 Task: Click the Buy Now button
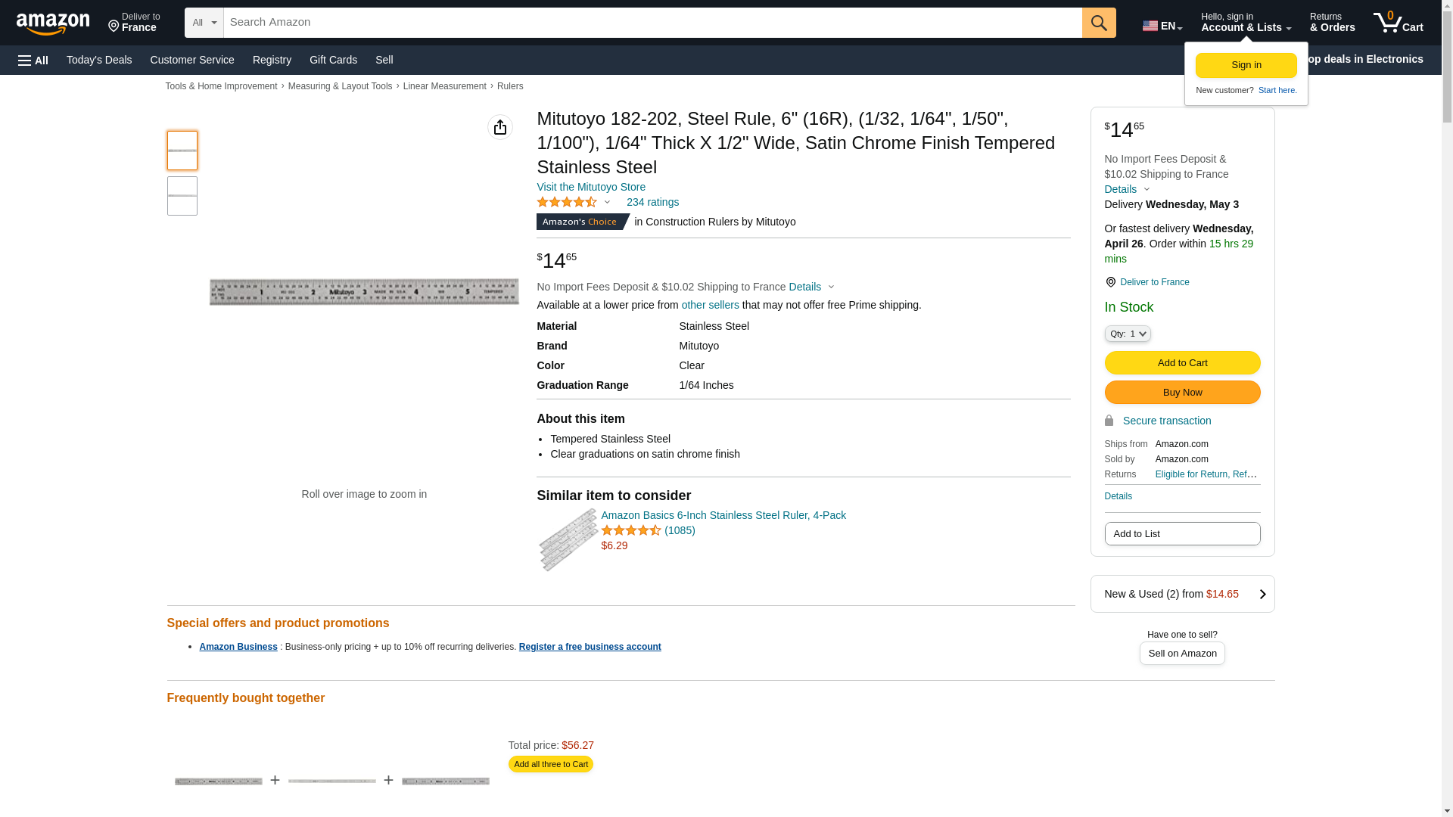1182,392
